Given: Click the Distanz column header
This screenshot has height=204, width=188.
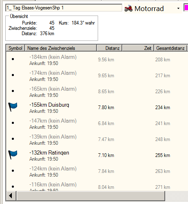Looking at the screenshot, I should (110, 48).
